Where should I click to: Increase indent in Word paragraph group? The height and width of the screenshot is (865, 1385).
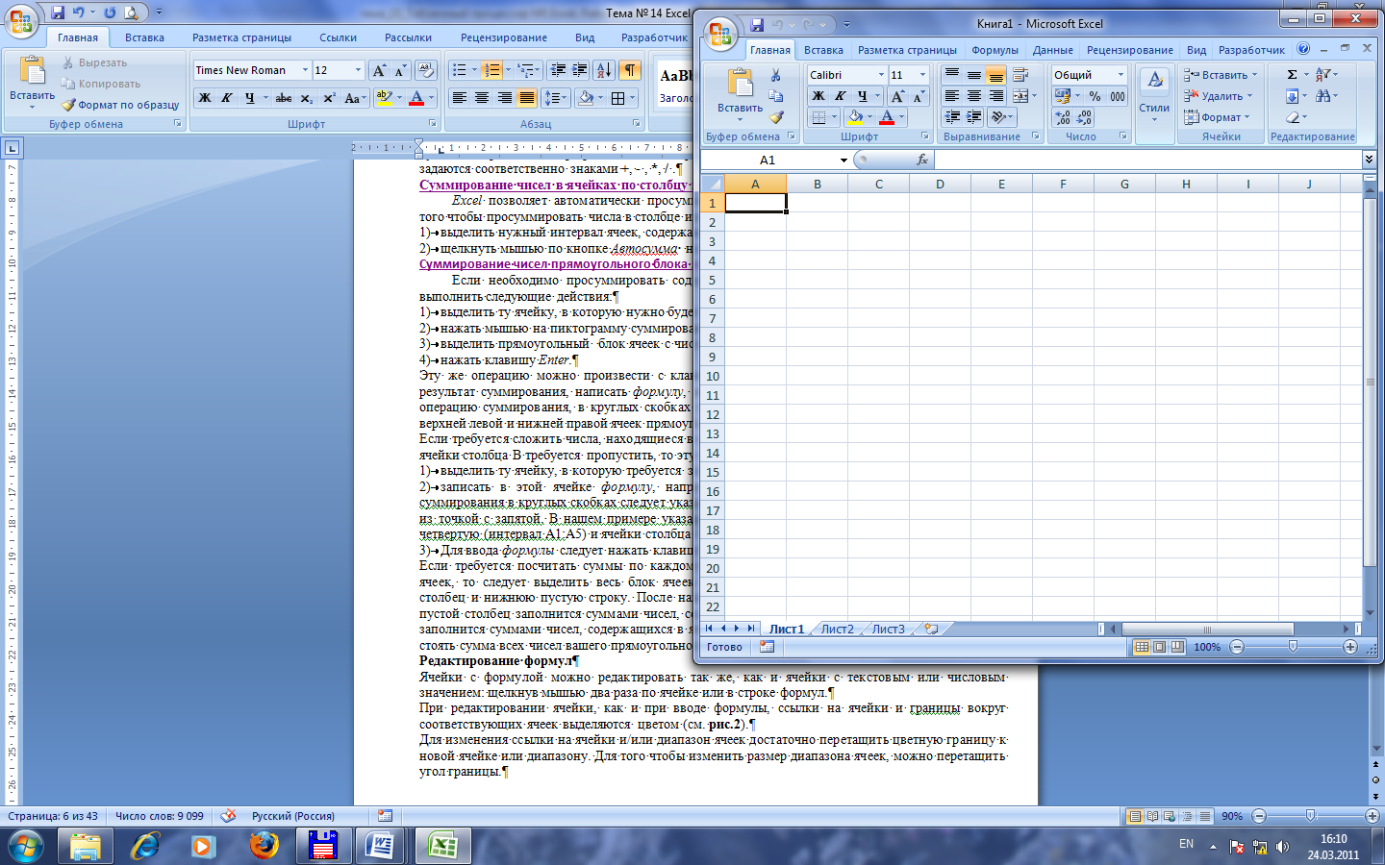[x=579, y=70]
